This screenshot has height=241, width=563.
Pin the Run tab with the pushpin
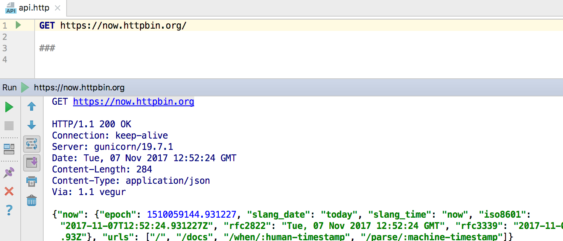[x=9, y=172]
